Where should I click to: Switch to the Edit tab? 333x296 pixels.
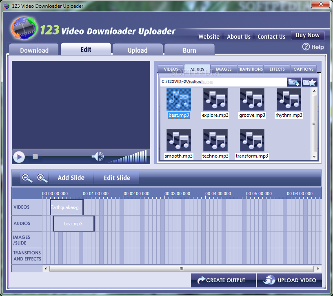[86, 49]
